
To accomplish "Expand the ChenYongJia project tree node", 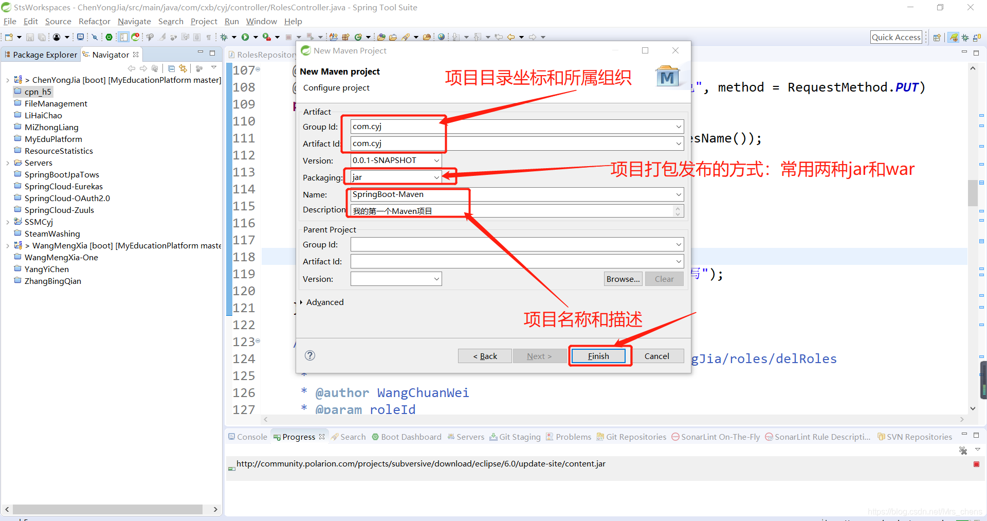I will click(7, 80).
